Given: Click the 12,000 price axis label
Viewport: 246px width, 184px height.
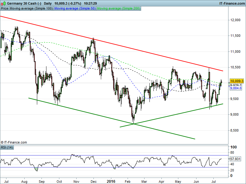Looking at the screenshot, I should (x=235, y=20).
